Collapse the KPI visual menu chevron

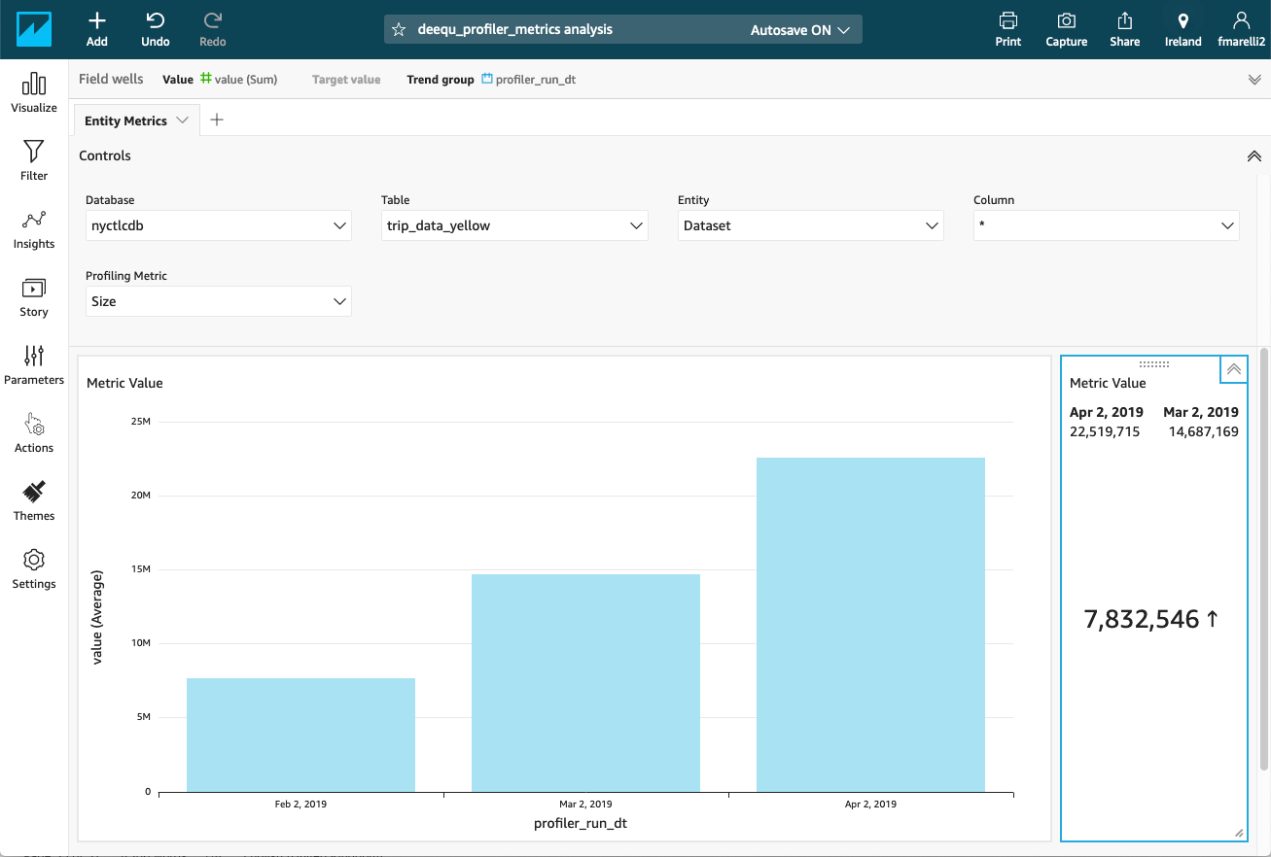click(x=1234, y=369)
